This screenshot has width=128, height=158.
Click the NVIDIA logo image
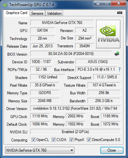coord(108,34)
